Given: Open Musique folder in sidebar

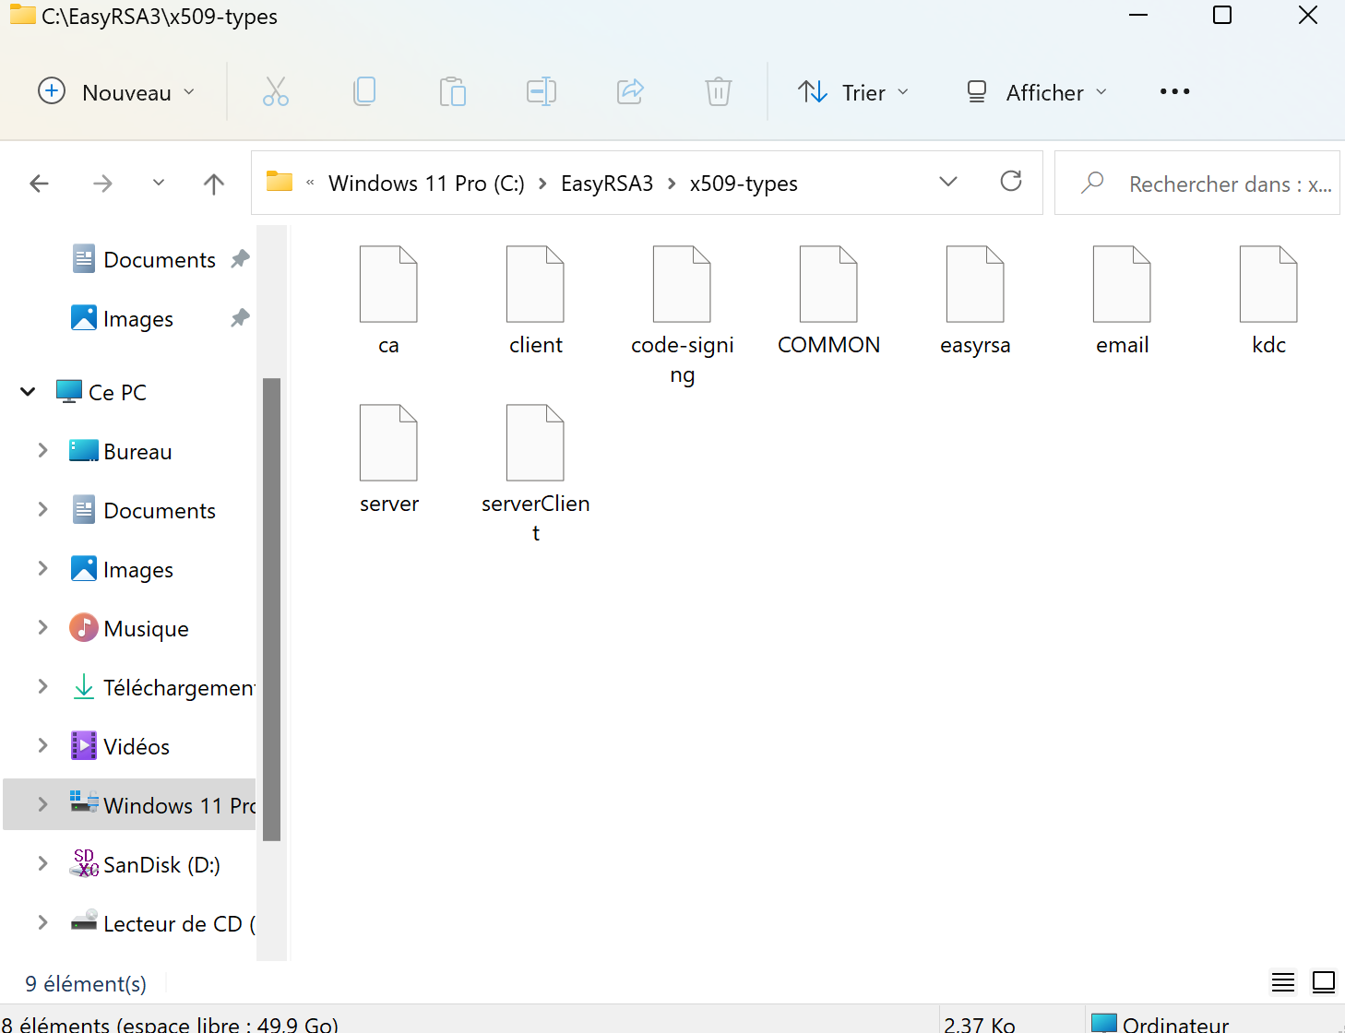Looking at the screenshot, I should coord(129,628).
